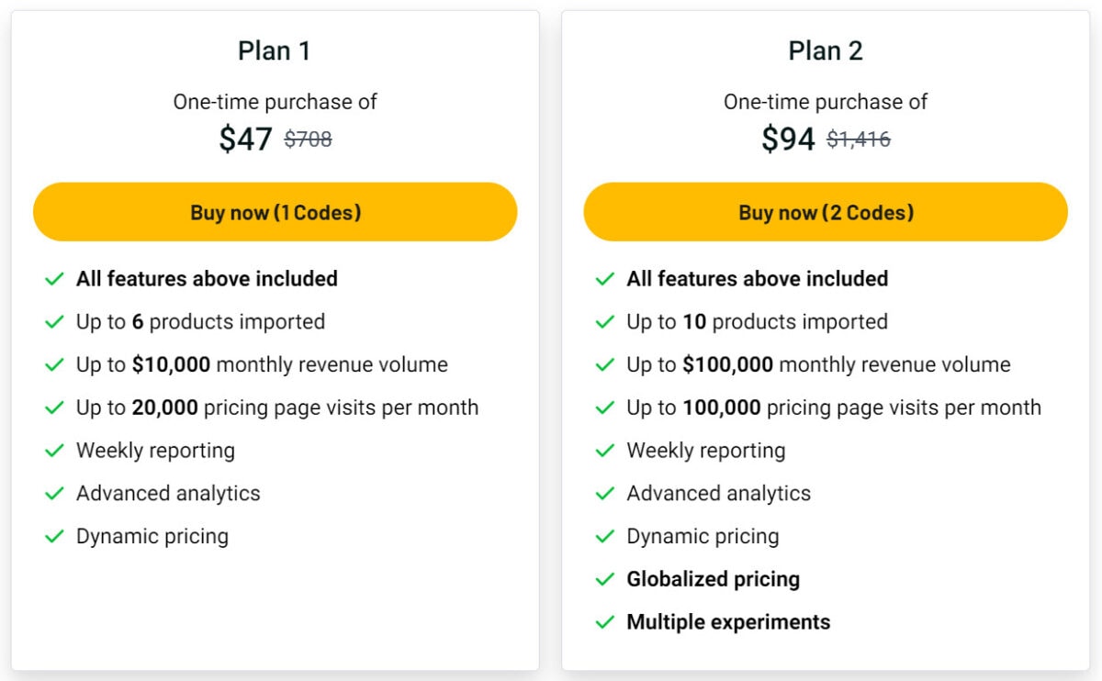This screenshot has height=681, width=1102.
Task: Click "Buy now (2 Codes)" button
Action: coord(825,211)
